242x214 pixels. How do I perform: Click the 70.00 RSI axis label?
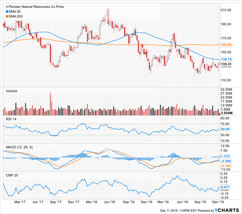[225, 124]
